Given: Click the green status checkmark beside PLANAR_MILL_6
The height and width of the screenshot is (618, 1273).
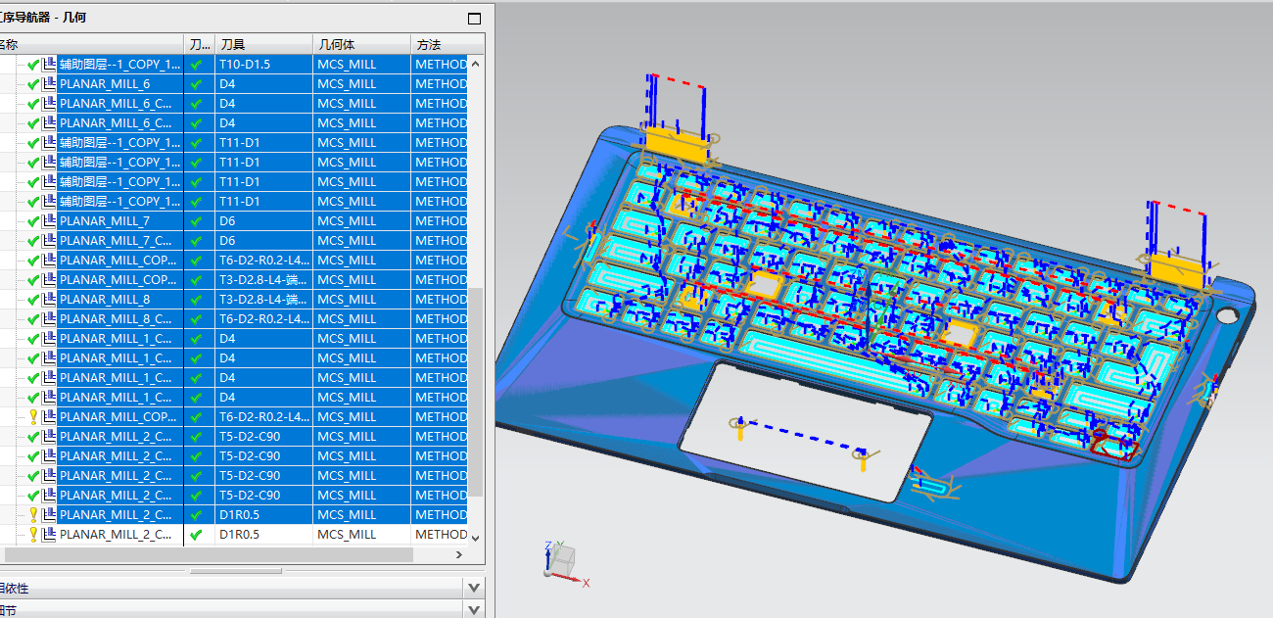Looking at the screenshot, I should point(33,84).
